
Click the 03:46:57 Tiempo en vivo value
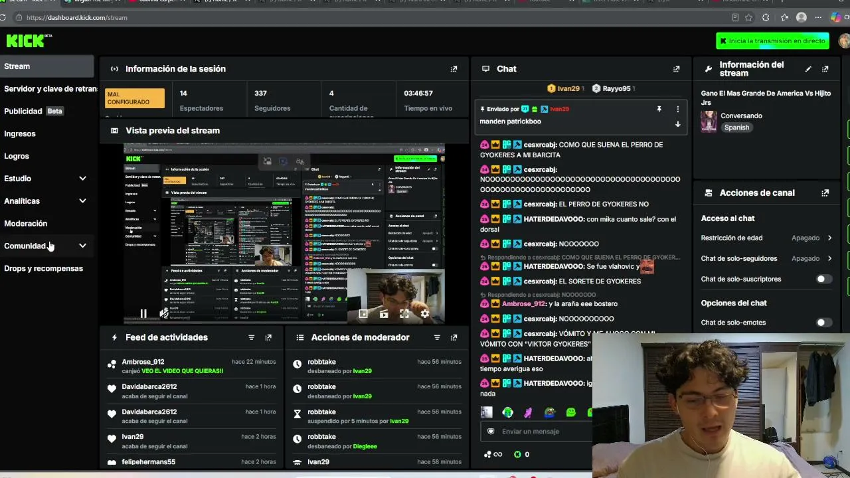418,94
